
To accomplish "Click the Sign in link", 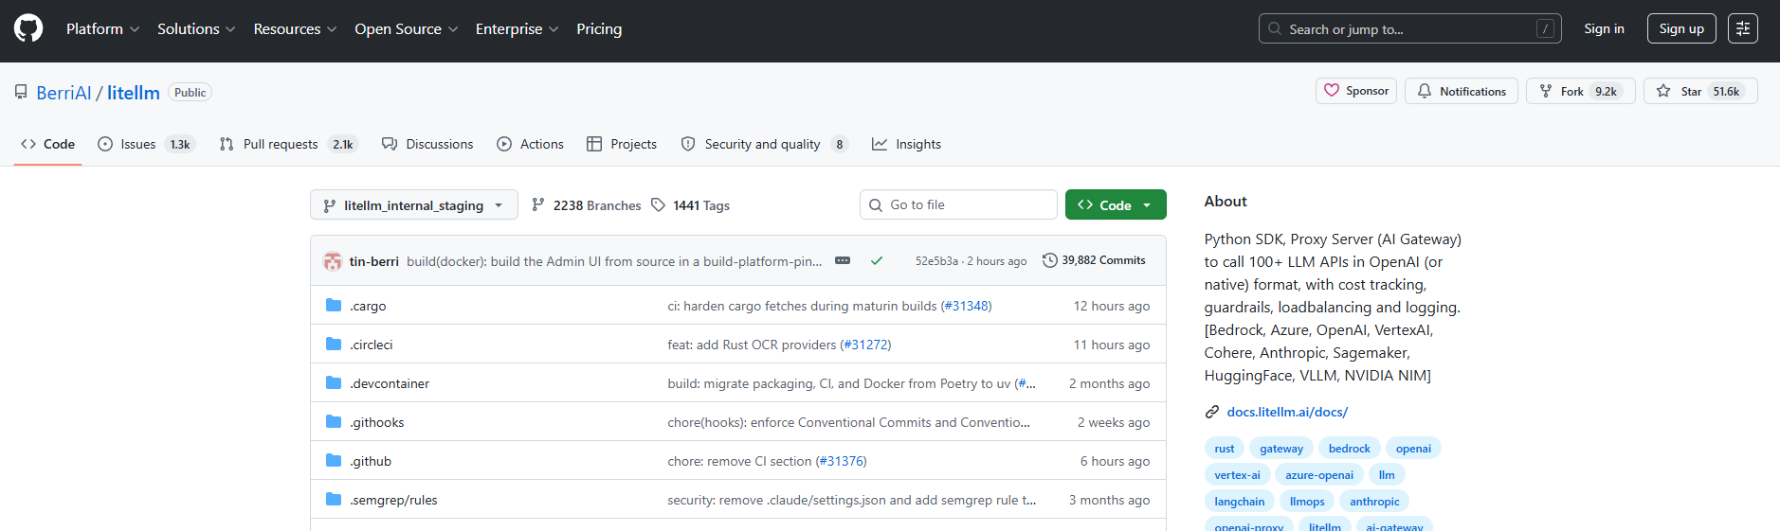I will coord(1604,29).
